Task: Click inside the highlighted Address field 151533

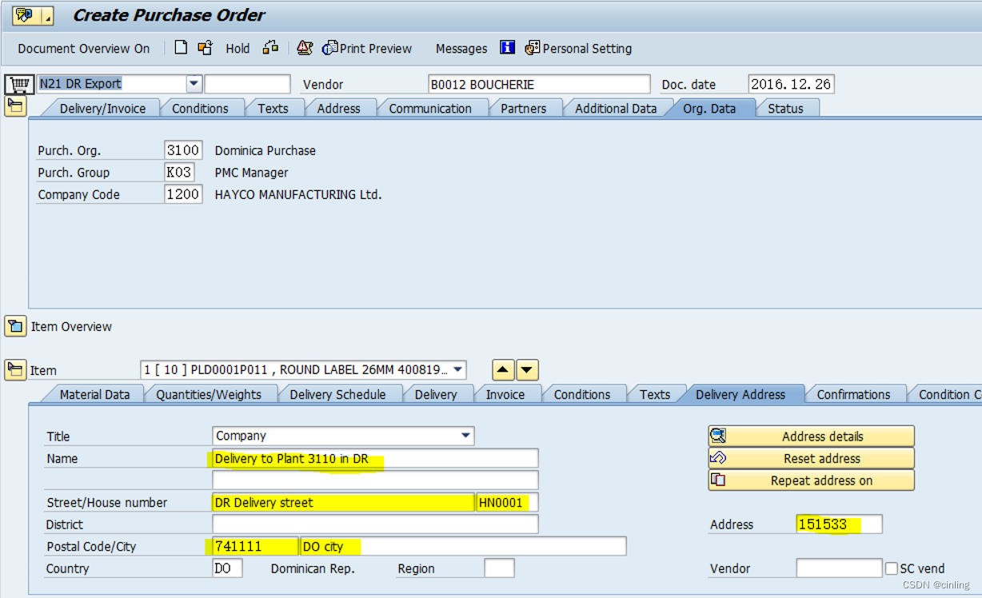Action: point(840,524)
